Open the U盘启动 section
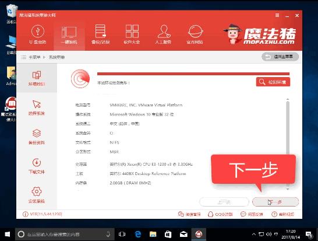The height and width of the screenshot is (241, 318). pos(38,34)
